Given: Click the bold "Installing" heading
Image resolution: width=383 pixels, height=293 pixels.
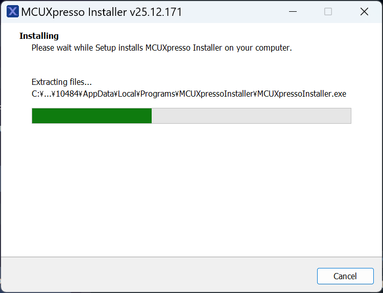Looking at the screenshot, I should (39, 36).
